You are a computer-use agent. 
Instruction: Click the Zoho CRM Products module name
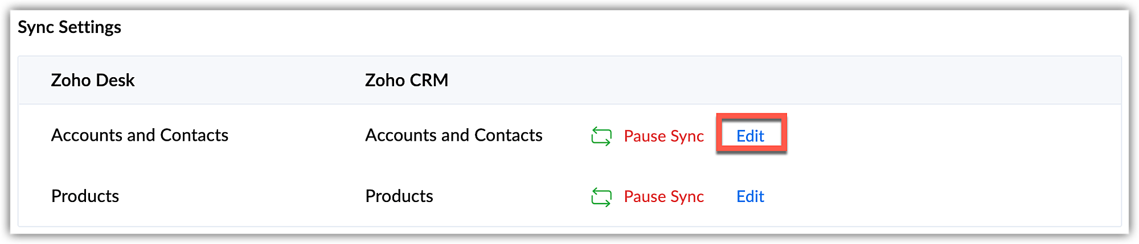399,196
